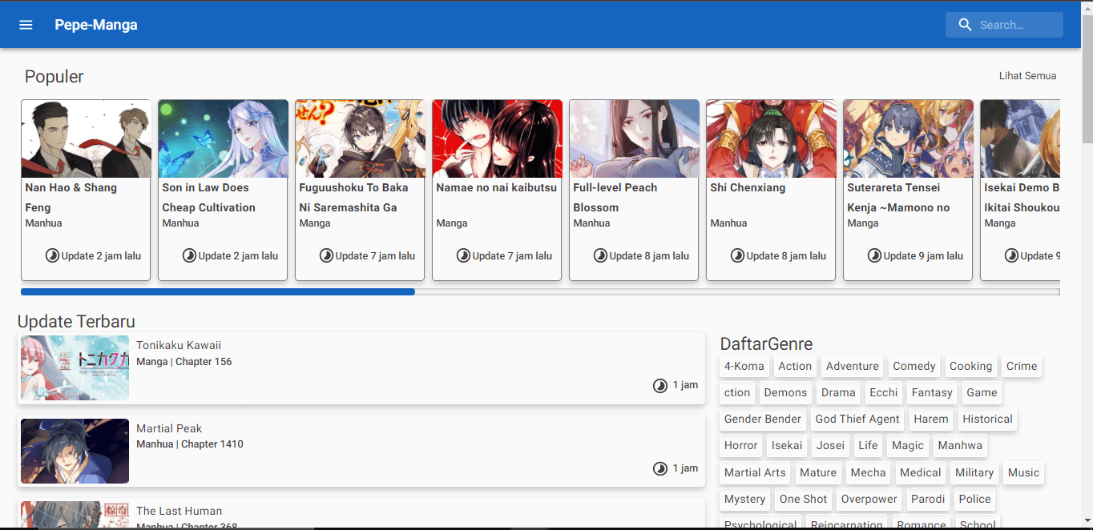Select the One Shot genre chip
The image size is (1093, 530).
803,499
